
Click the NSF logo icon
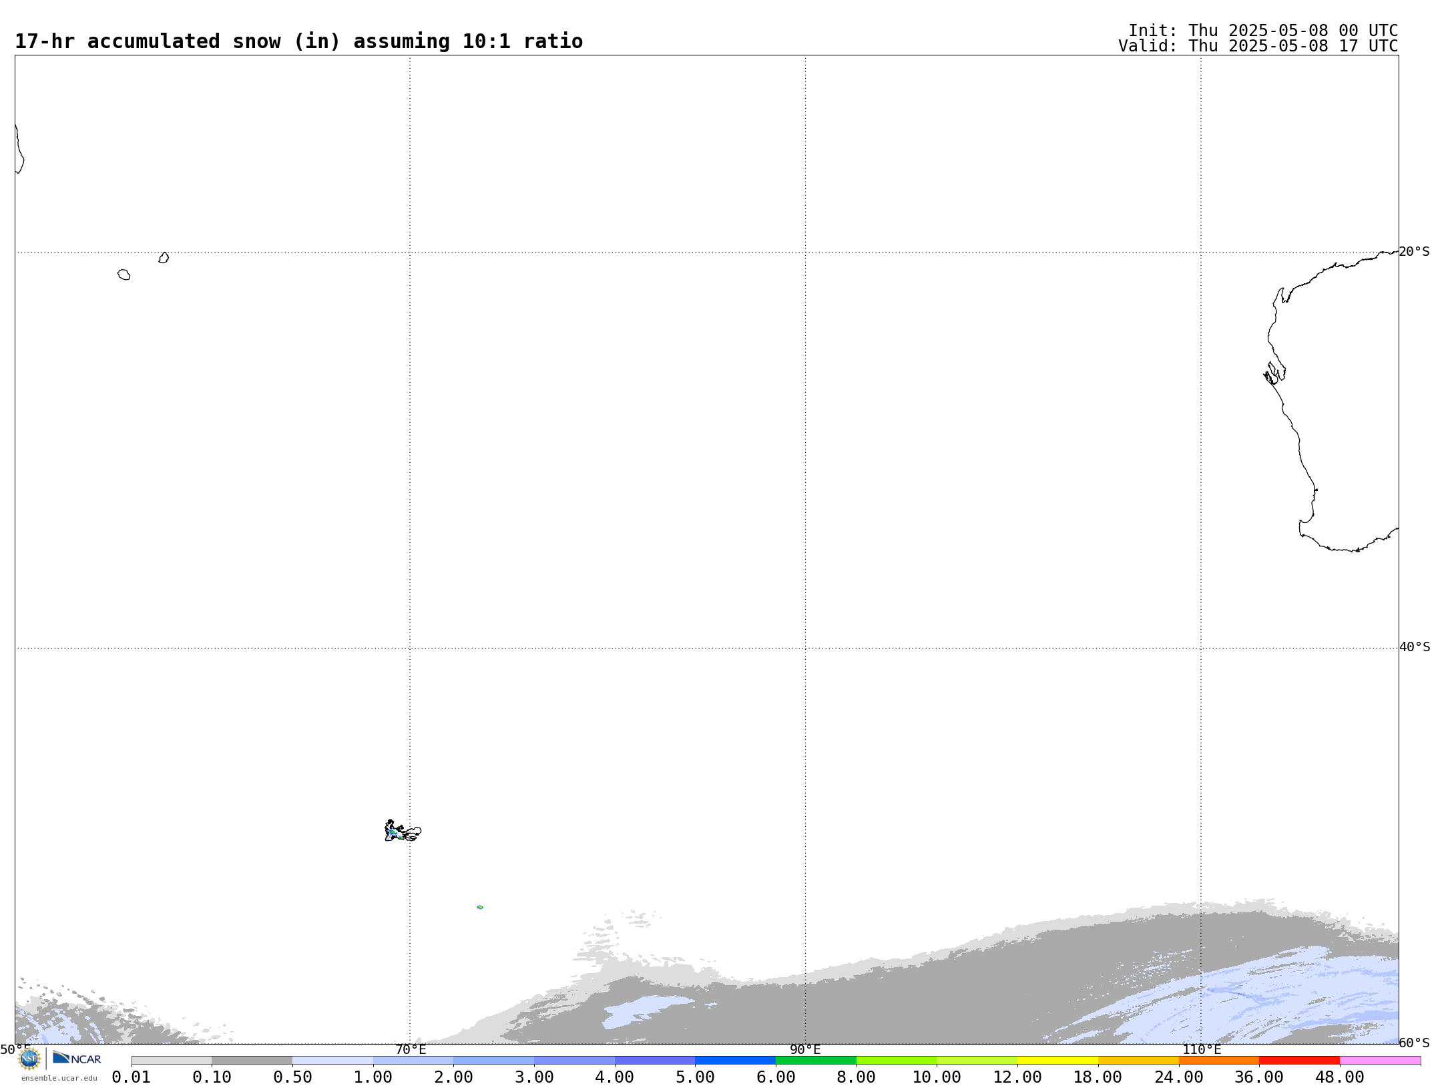click(29, 1059)
